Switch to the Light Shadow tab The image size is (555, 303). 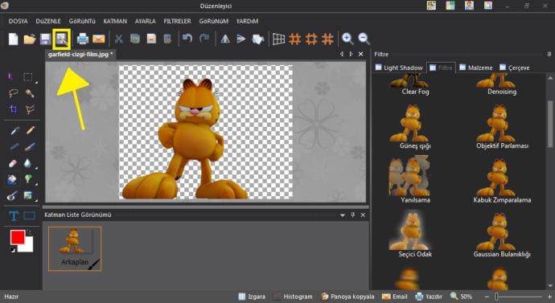(399, 68)
